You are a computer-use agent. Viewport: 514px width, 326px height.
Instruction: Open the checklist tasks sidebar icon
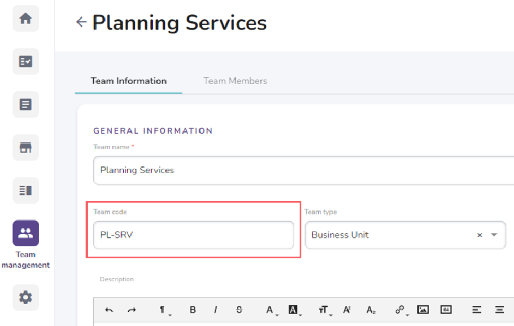click(25, 61)
